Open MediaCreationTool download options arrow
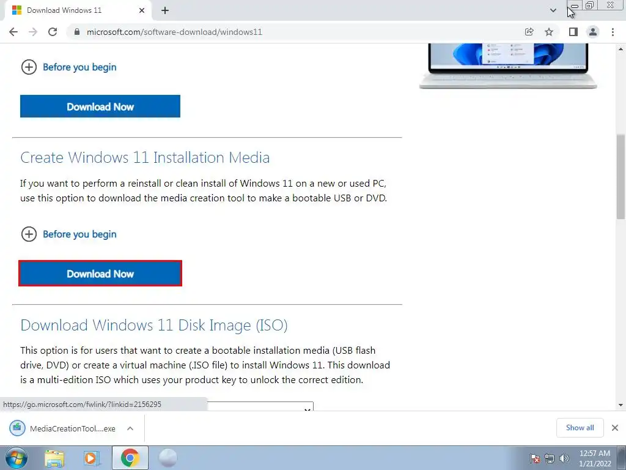 [x=130, y=428]
